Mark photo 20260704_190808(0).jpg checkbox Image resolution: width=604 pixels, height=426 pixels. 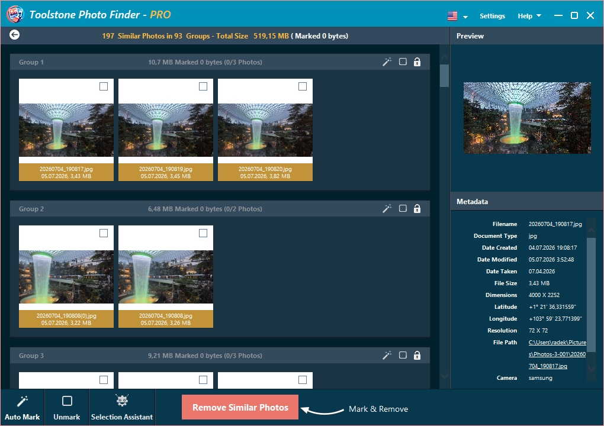click(x=104, y=233)
